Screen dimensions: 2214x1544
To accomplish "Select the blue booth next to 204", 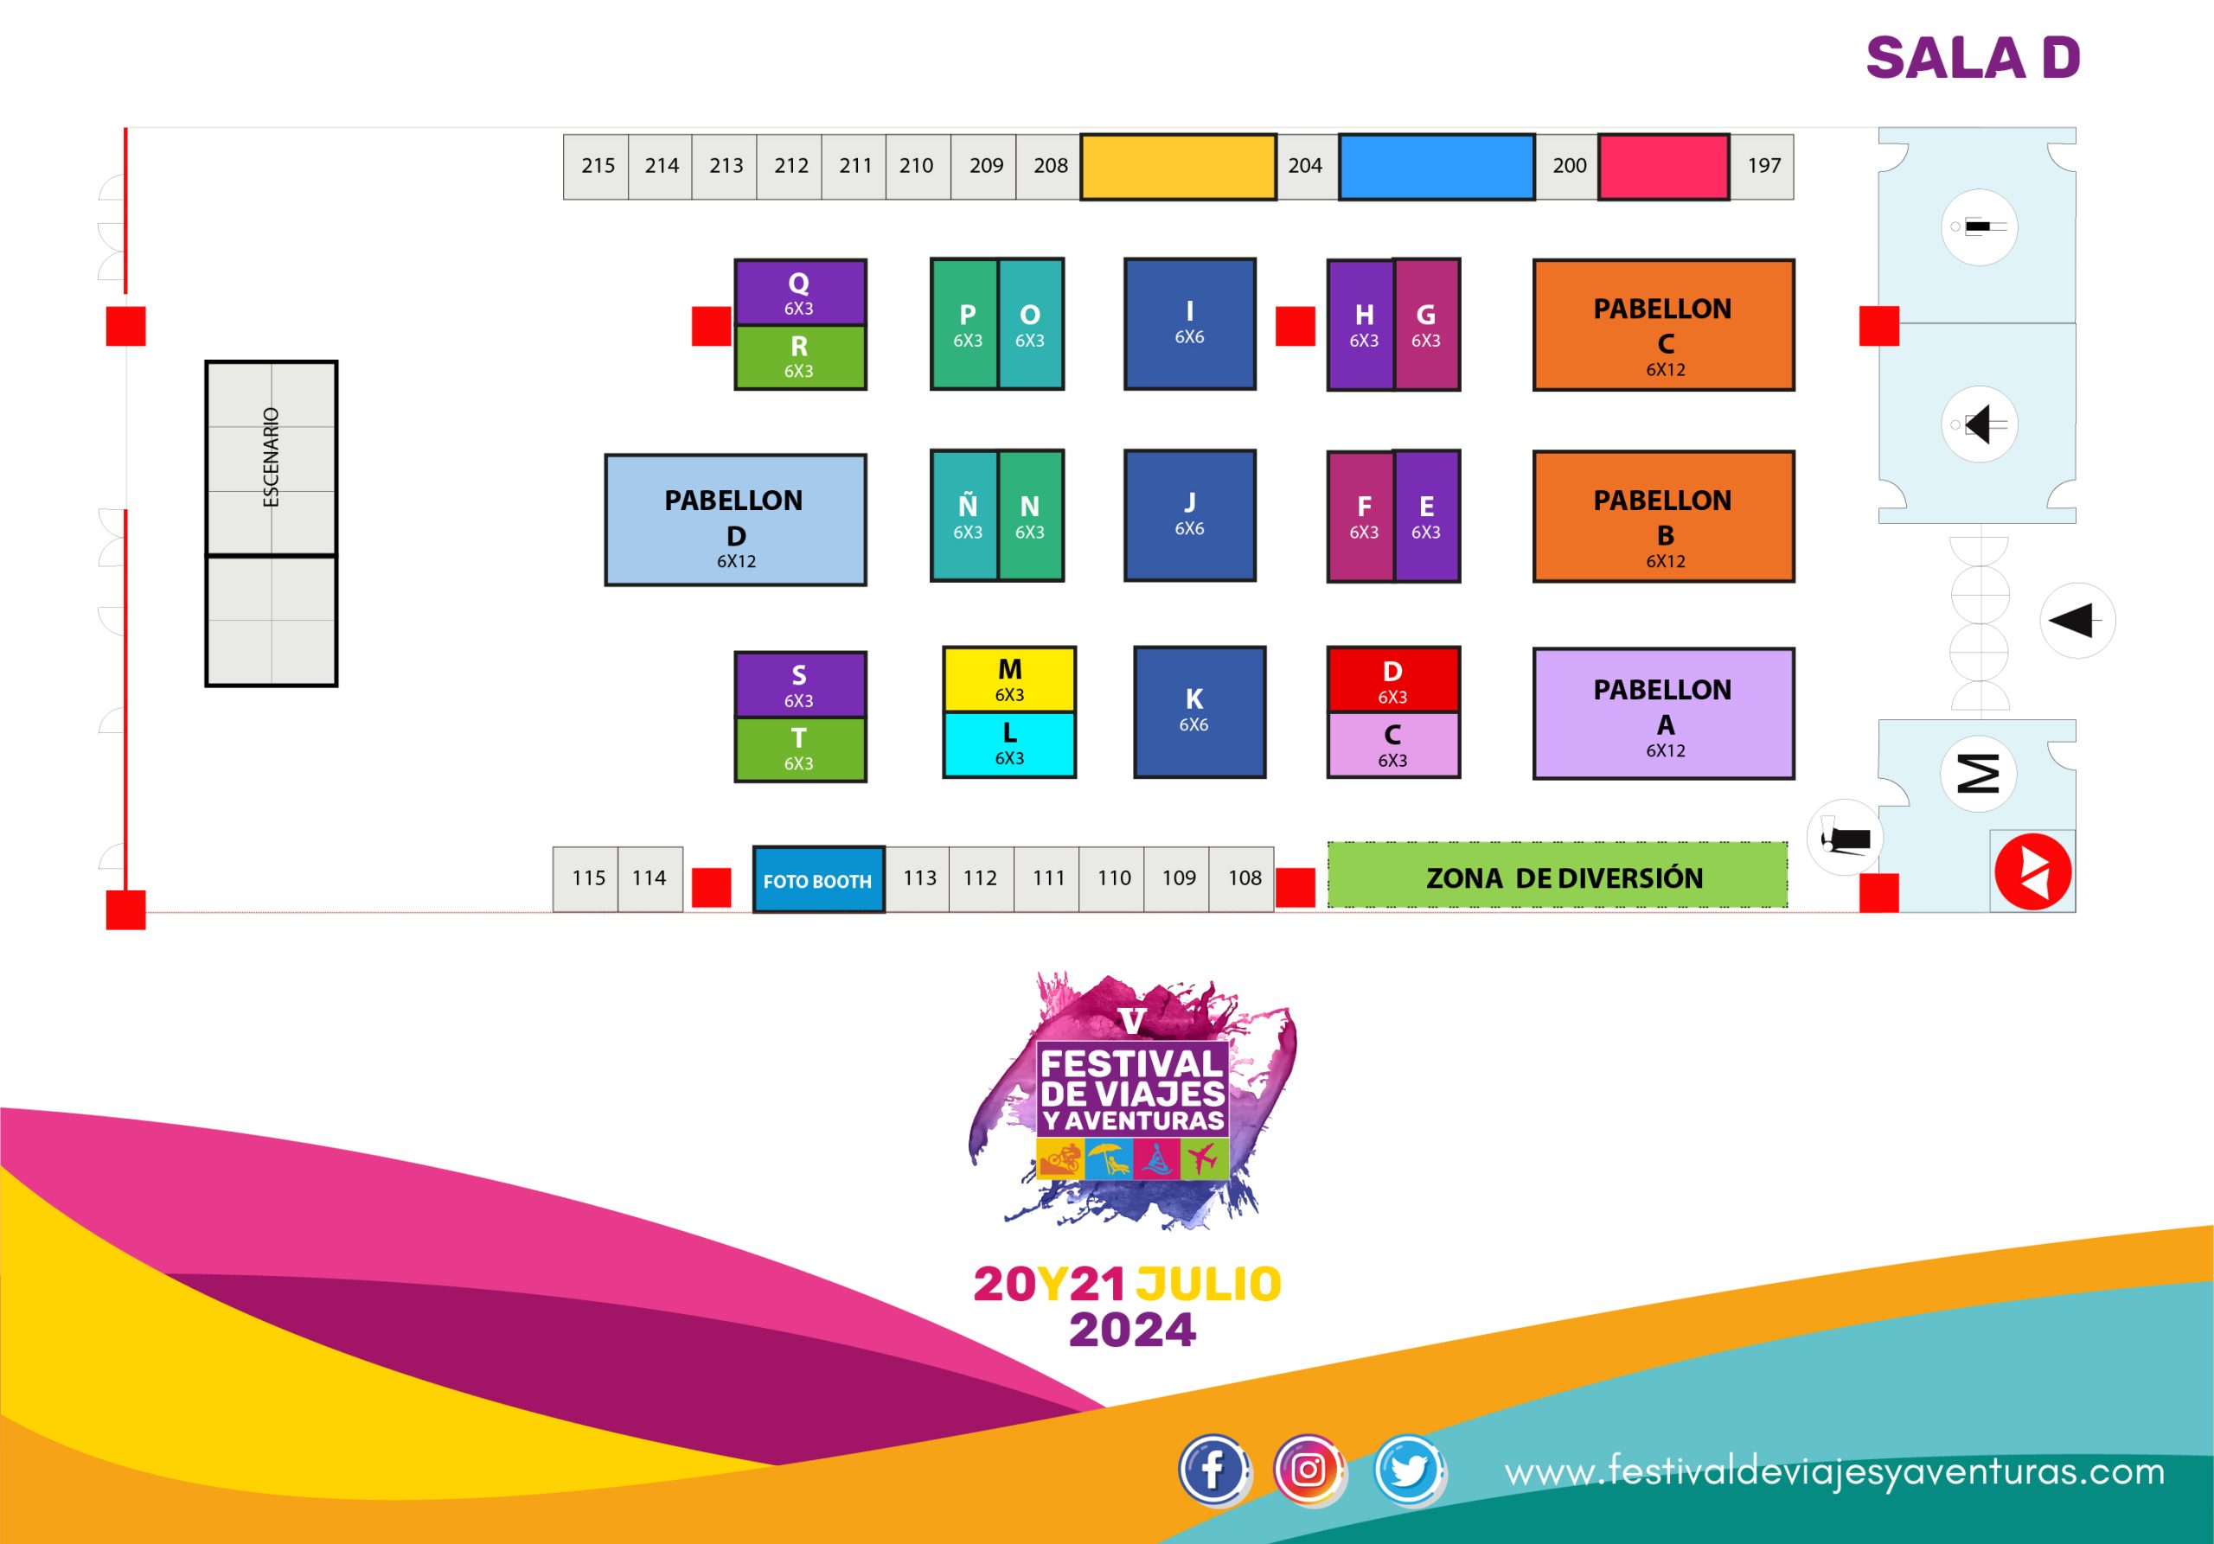I will (x=1437, y=167).
